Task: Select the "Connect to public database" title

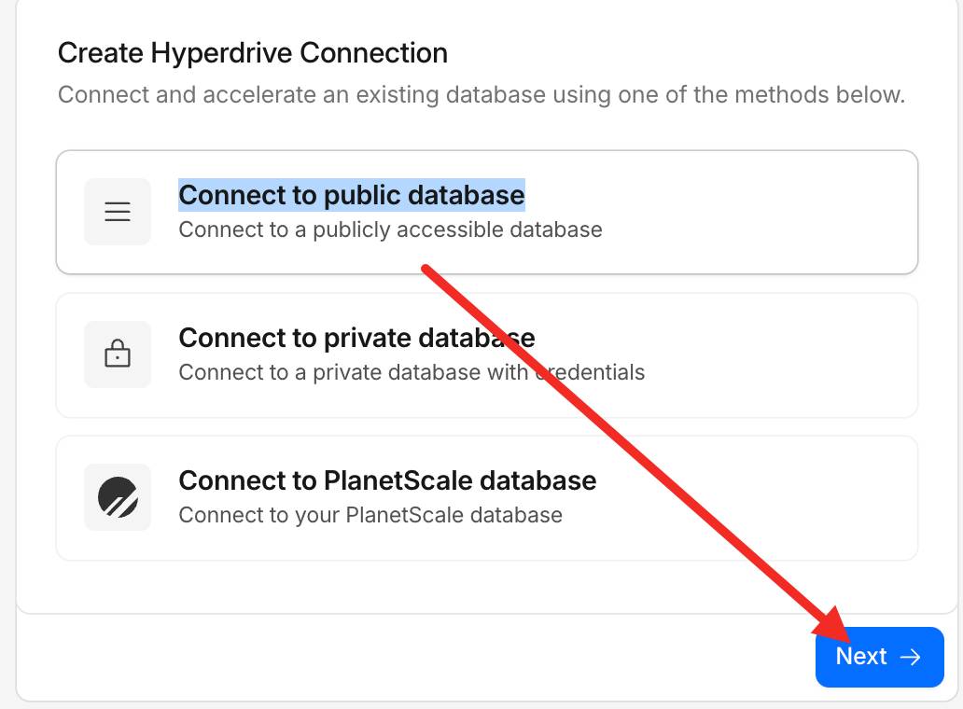Action: (351, 195)
